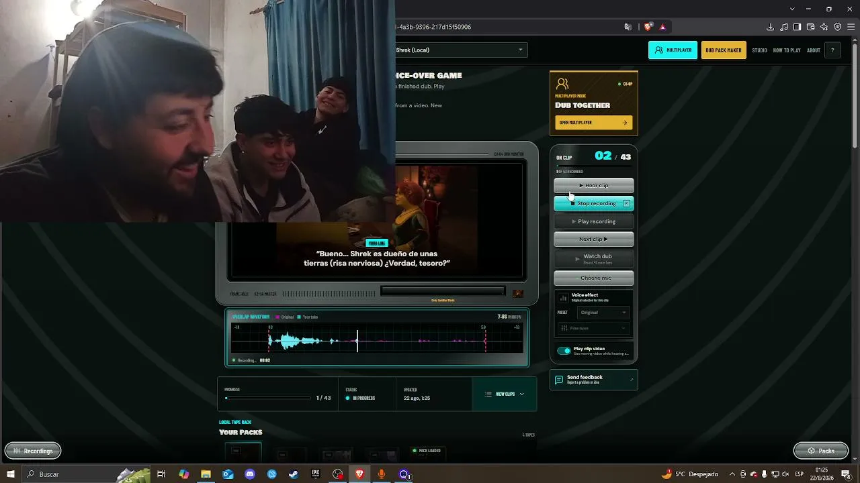Open Epic Games Launcher from the taskbar
The width and height of the screenshot is (860, 483).
316,474
